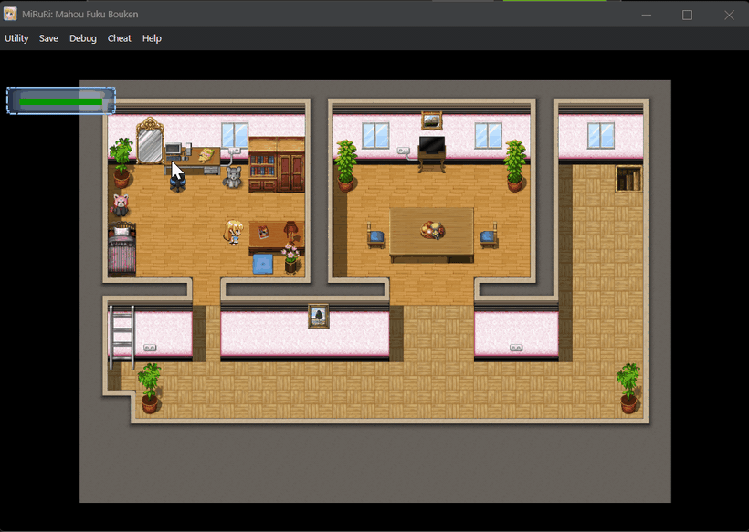The width and height of the screenshot is (749, 532).
Task: Click the blue floor cushion
Action: [x=262, y=265]
